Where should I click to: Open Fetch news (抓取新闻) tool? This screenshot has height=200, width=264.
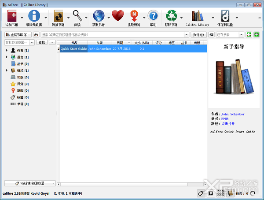[x=134, y=16]
